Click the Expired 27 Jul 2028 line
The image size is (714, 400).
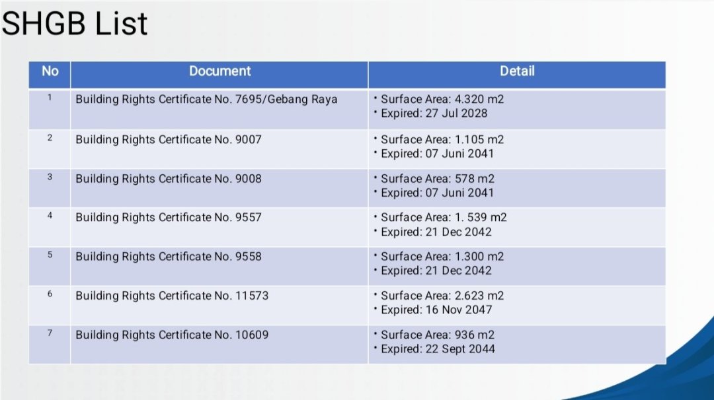point(434,114)
